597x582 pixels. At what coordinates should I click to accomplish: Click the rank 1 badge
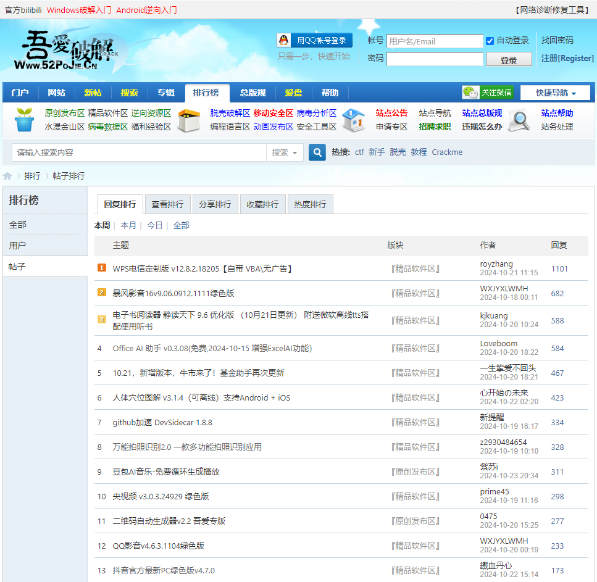pos(102,268)
